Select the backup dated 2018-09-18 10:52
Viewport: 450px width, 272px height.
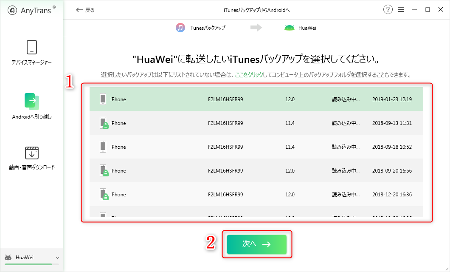pyautogui.click(x=256, y=147)
